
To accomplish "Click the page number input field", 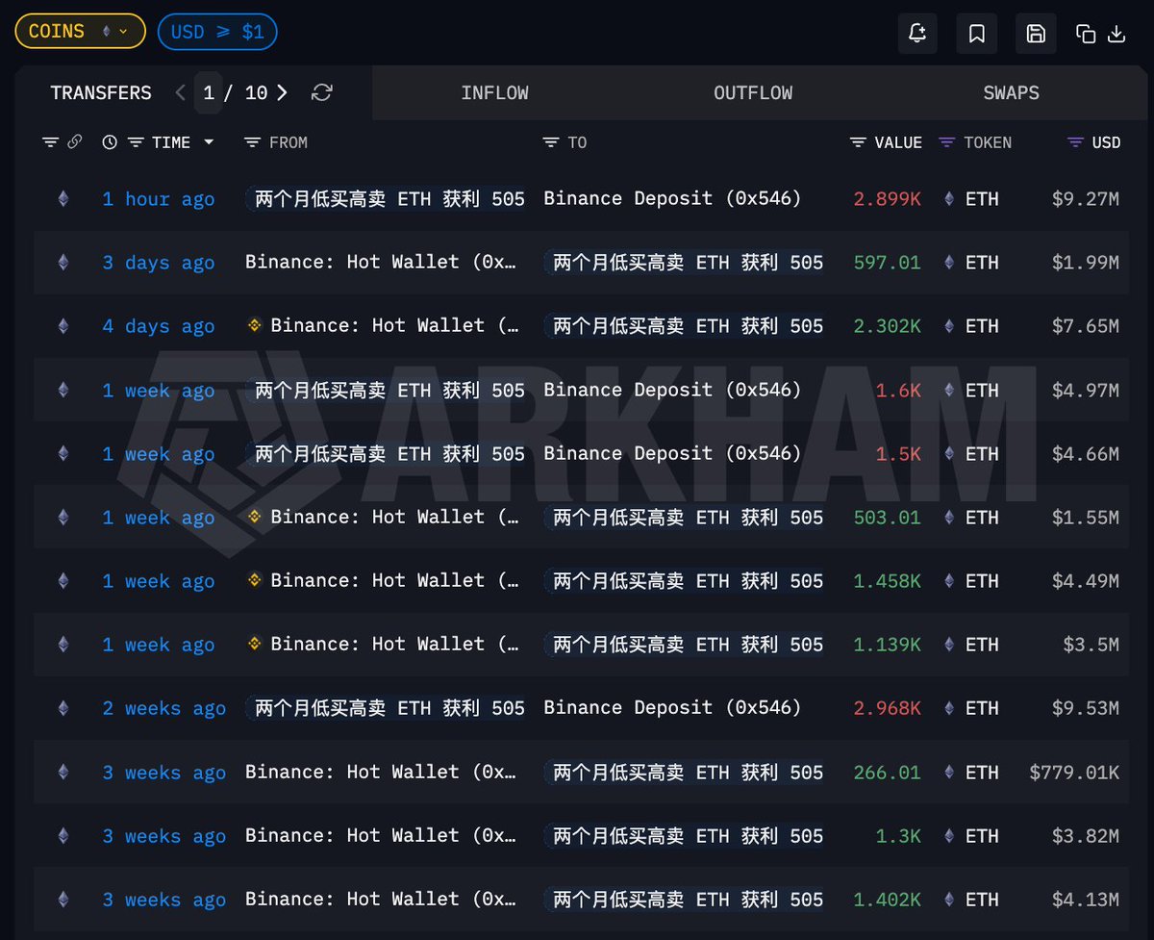I will pyautogui.click(x=209, y=92).
